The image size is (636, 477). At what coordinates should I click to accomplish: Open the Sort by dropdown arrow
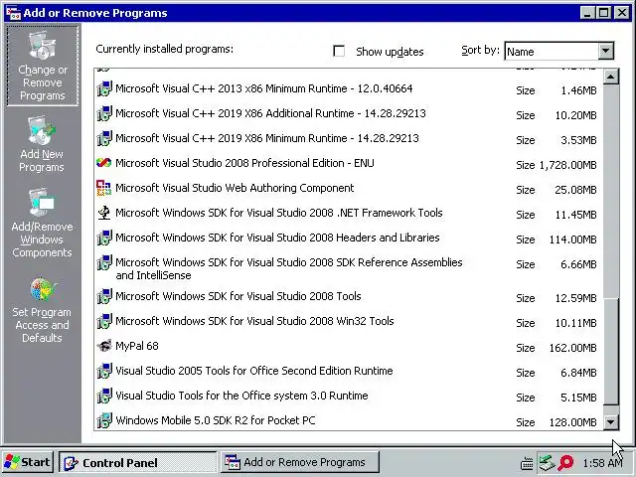pos(605,51)
